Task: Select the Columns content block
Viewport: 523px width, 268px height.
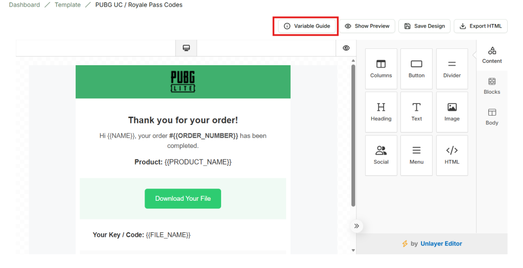Action: (381, 69)
